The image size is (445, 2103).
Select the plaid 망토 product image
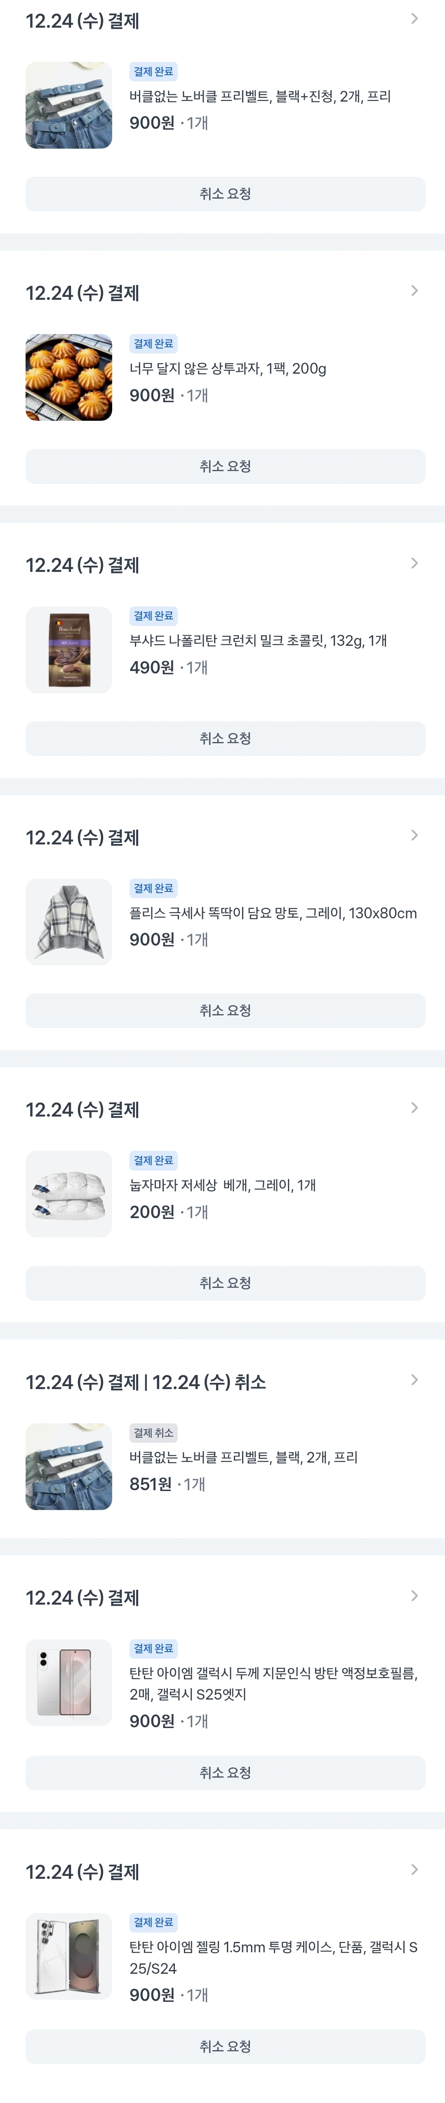tap(68, 922)
